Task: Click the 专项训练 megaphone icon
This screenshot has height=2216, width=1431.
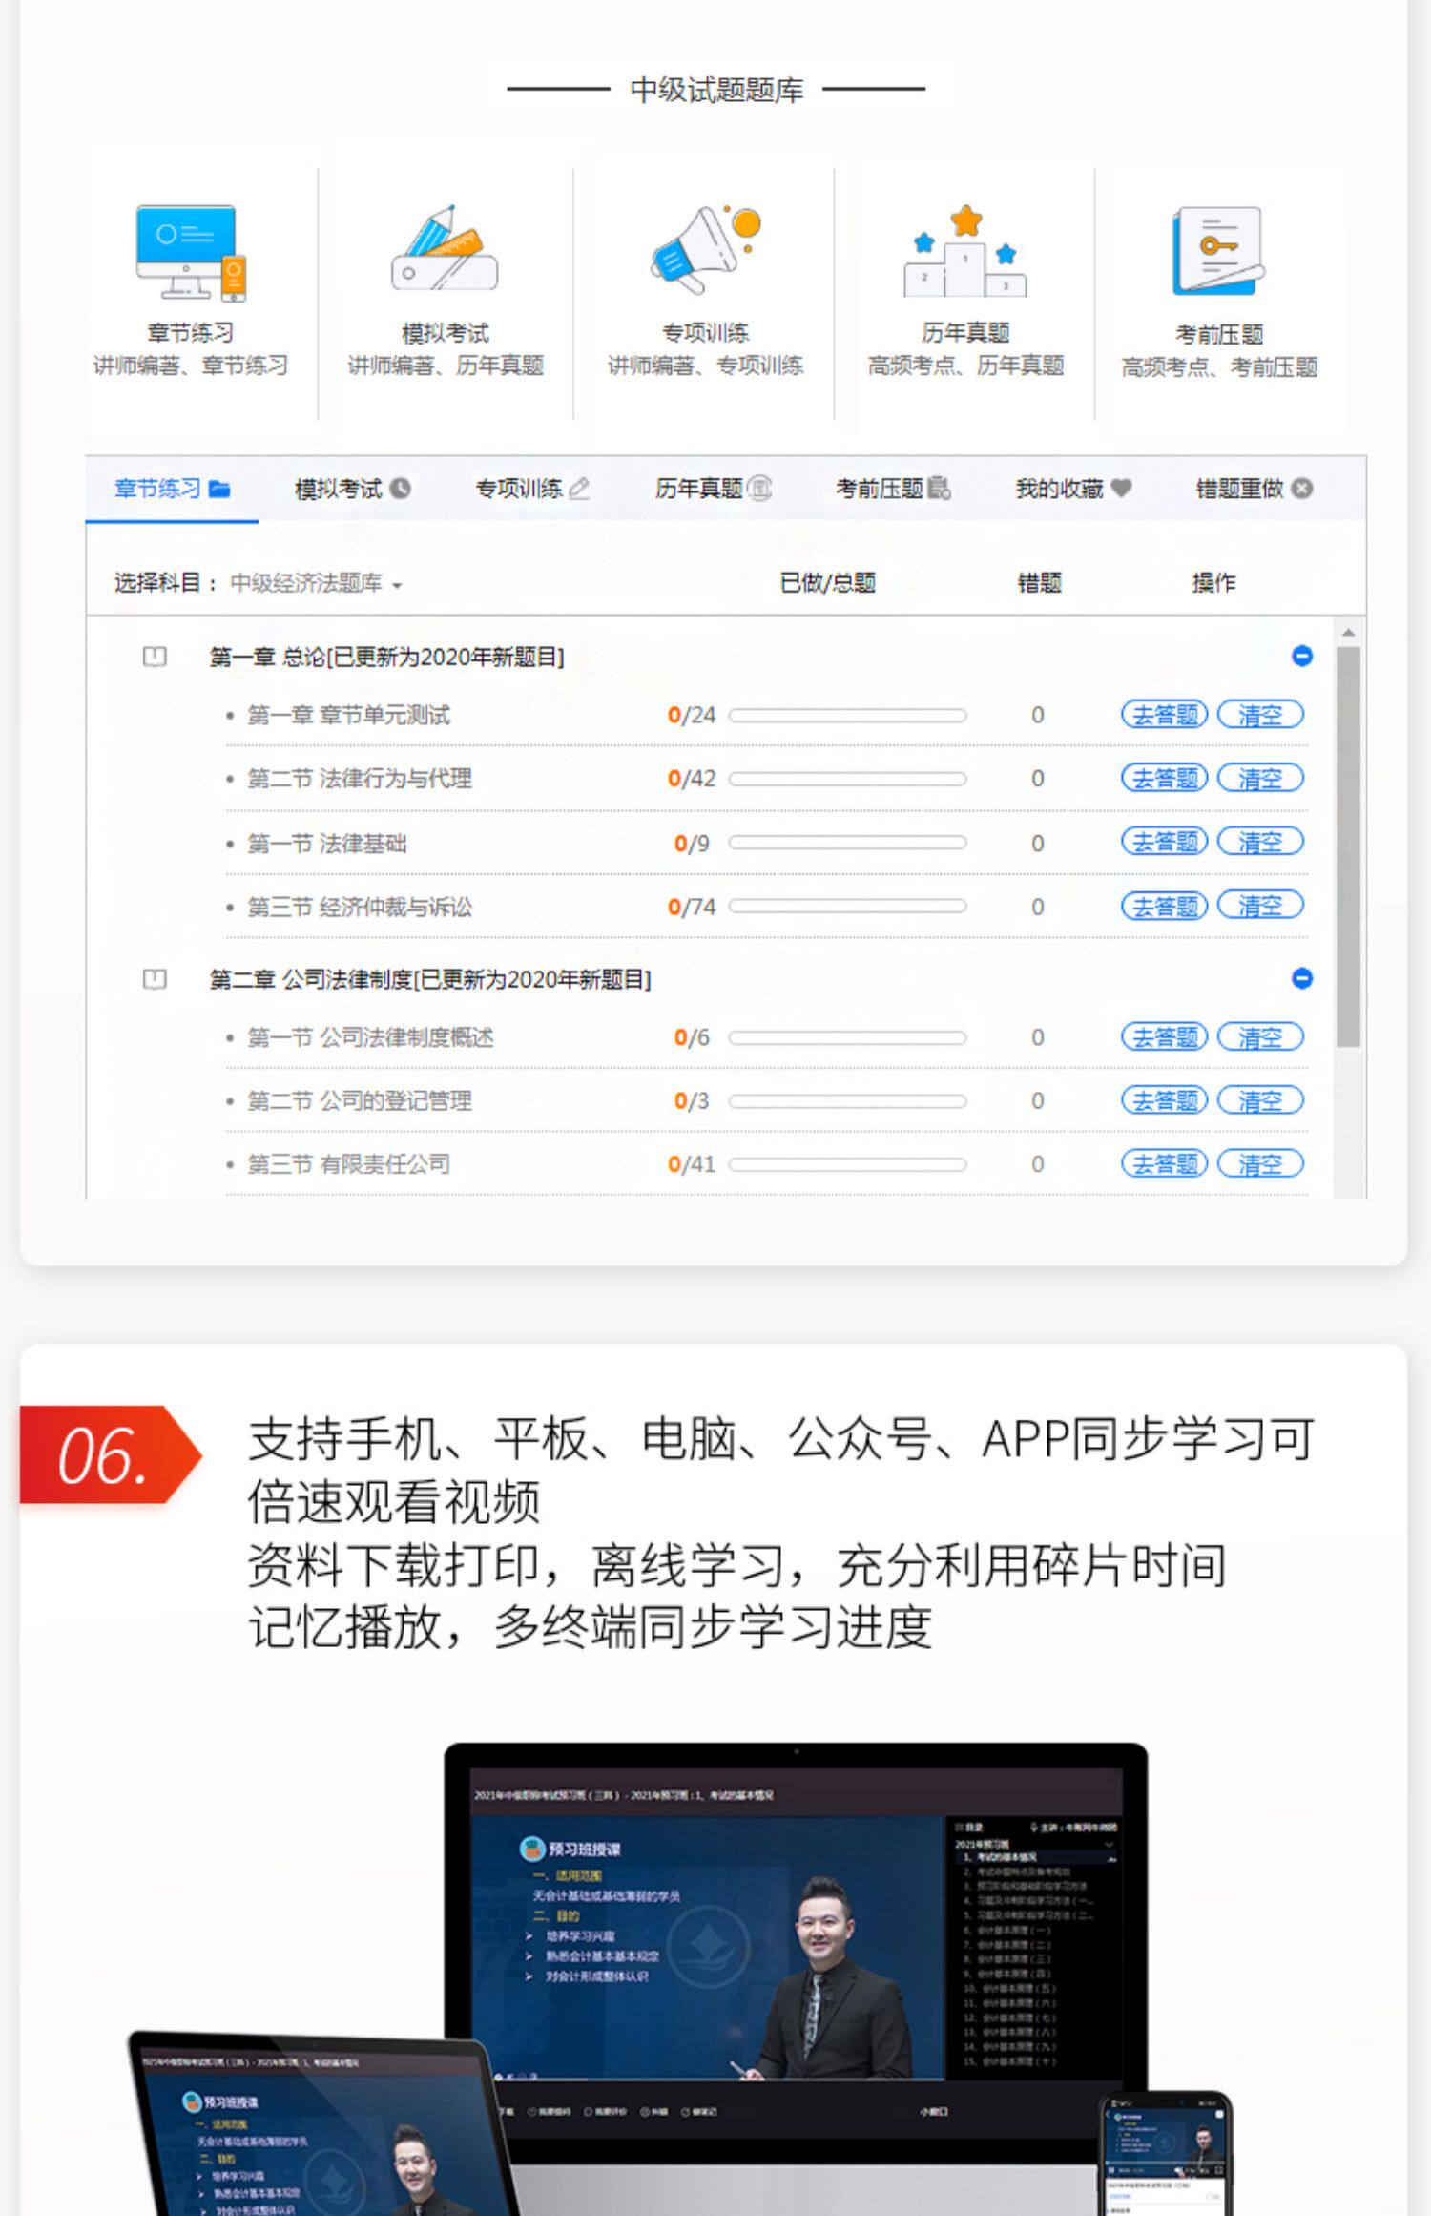Action: (706, 248)
